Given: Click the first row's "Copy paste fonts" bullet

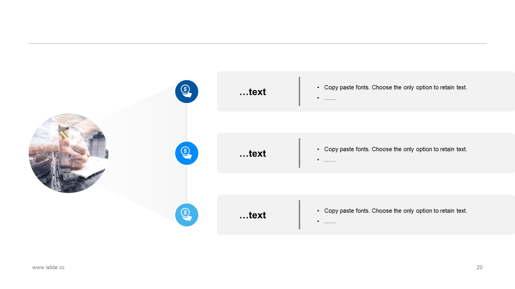Looking at the screenshot, I should point(395,88).
